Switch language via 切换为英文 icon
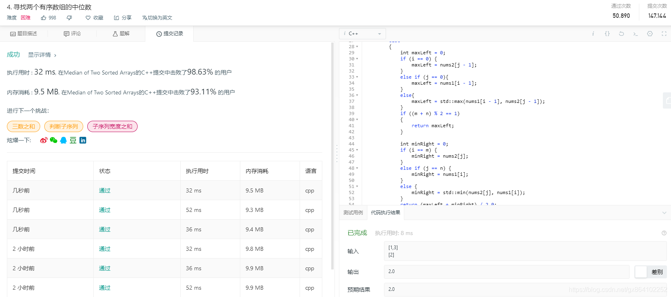The height and width of the screenshot is (297, 671). (145, 18)
